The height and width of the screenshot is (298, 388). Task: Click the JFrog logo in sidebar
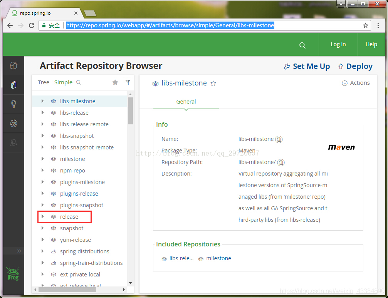[x=13, y=274]
